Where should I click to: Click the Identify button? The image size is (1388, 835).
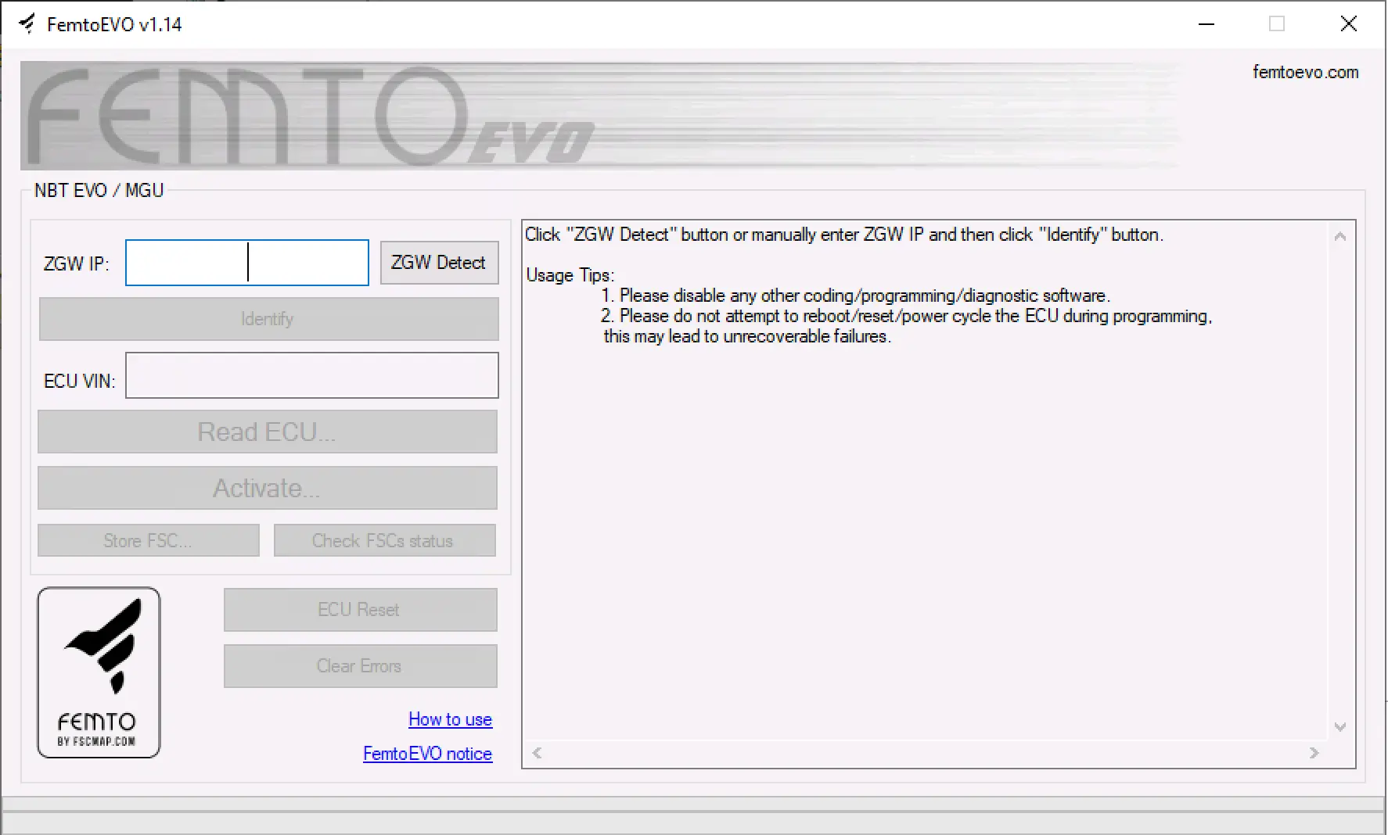tap(268, 319)
